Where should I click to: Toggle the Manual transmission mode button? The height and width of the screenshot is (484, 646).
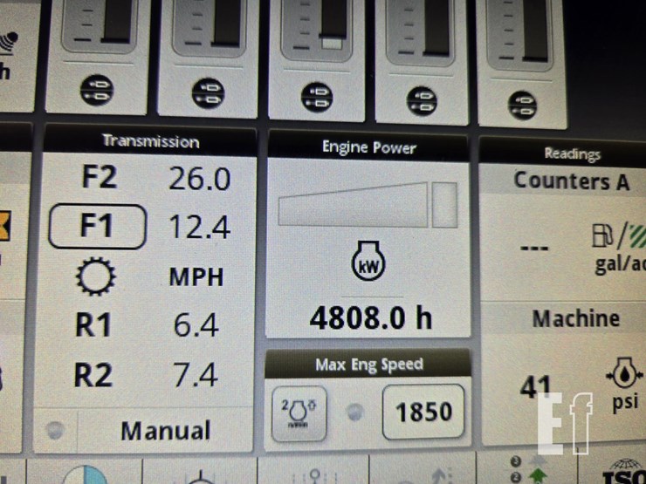point(142,431)
